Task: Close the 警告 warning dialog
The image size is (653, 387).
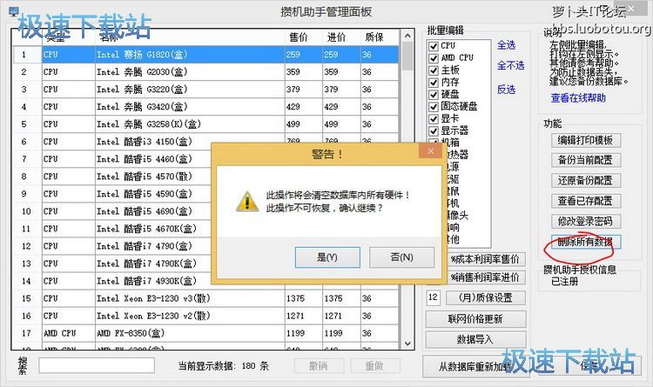Action: [430, 151]
